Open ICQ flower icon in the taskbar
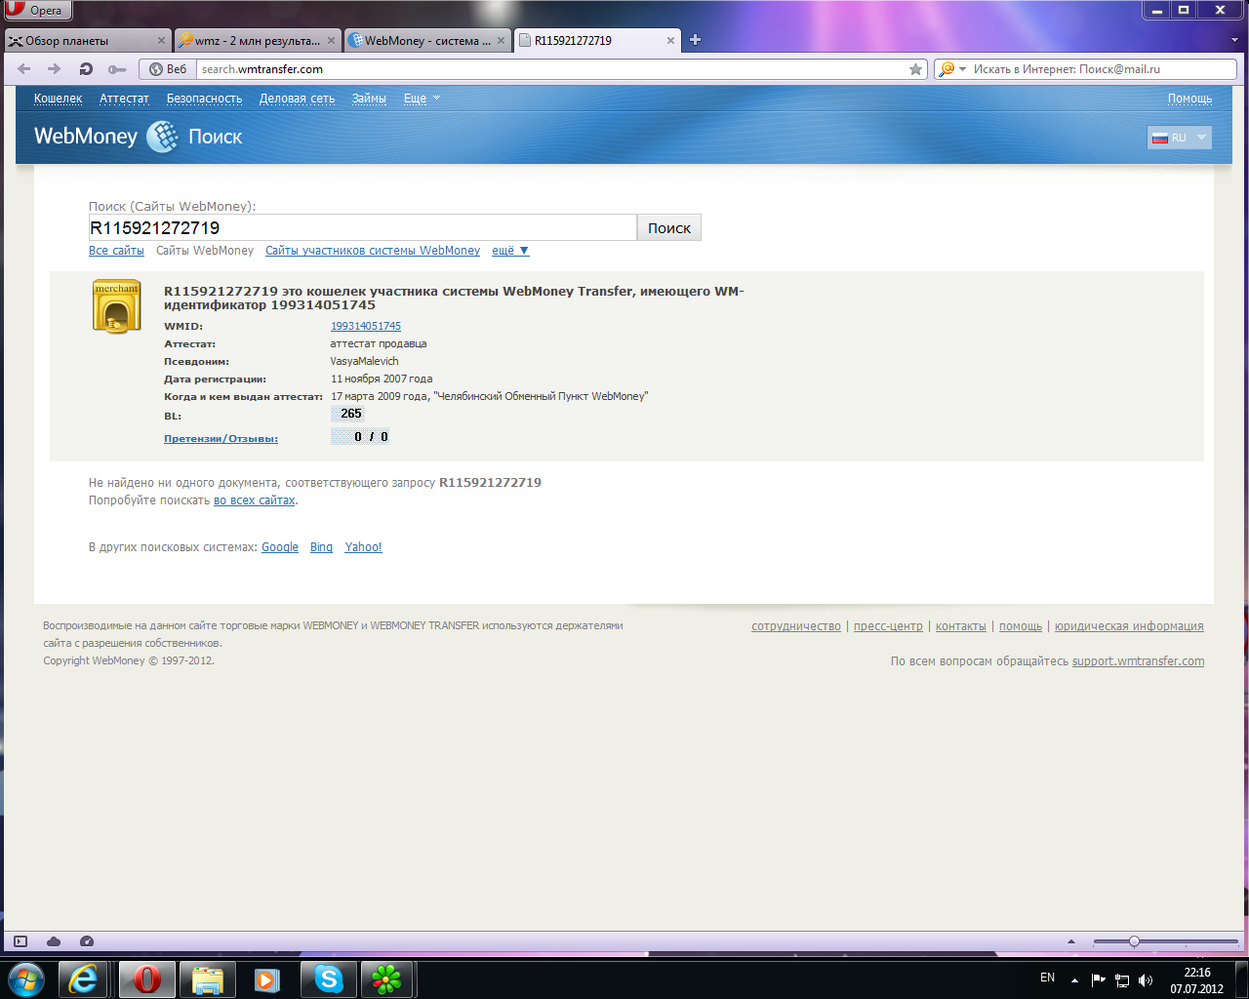Screen dimensions: 1249x999 387,979
